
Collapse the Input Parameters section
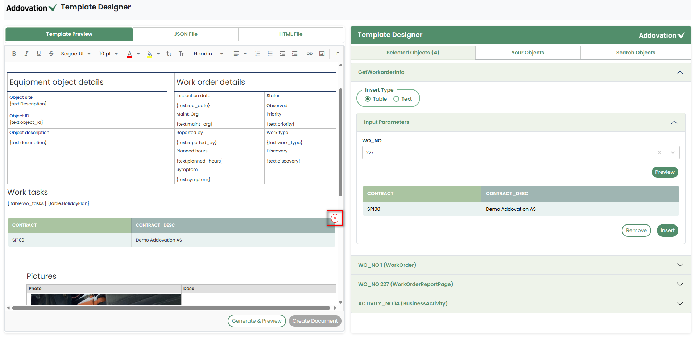pyautogui.click(x=674, y=122)
